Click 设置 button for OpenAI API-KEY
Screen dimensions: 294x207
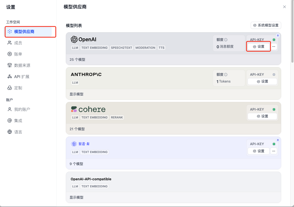(259, 47)
